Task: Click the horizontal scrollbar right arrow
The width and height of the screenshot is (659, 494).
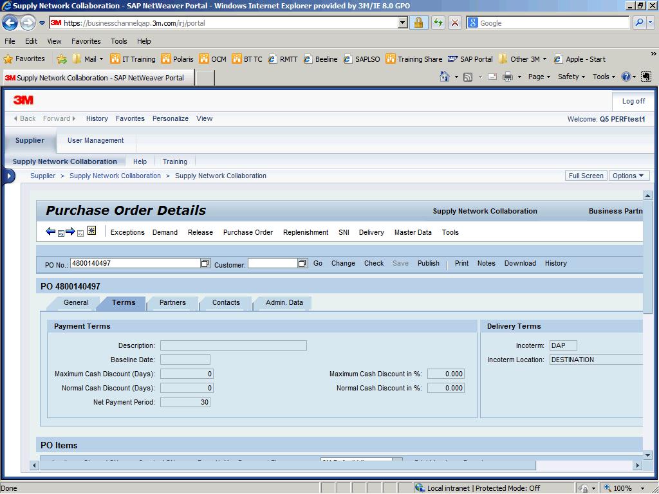Action: pyautogui.click(x=638, y=466)
